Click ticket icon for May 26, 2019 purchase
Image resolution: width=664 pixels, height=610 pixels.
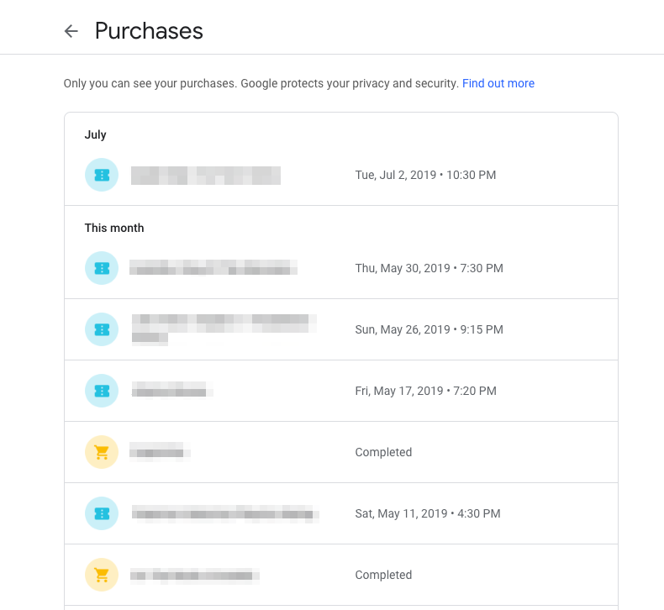click(x=102, y=329)
